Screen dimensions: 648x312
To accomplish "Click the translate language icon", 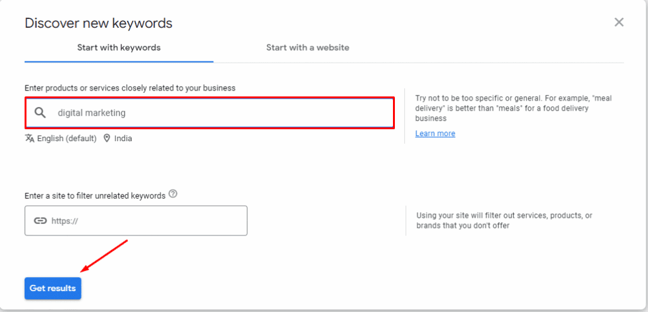I will click(30, 138).
